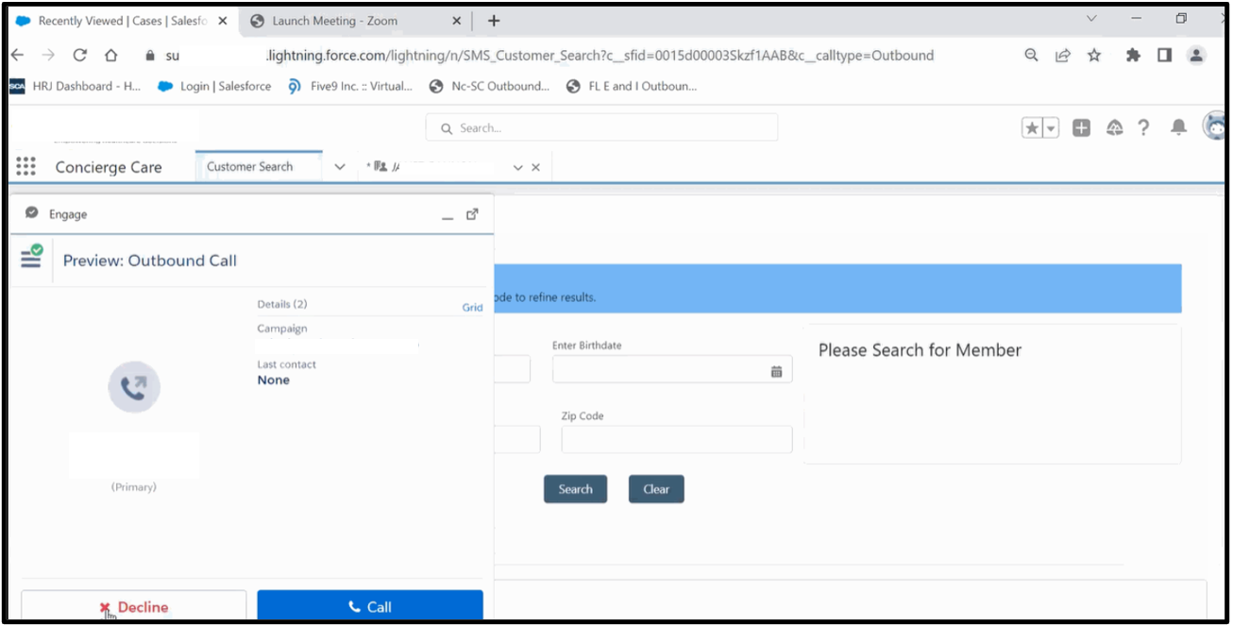Click the Details (2) label
Image resolution: width=1233 pixels, height=625 pixels.
click(282, 304)
